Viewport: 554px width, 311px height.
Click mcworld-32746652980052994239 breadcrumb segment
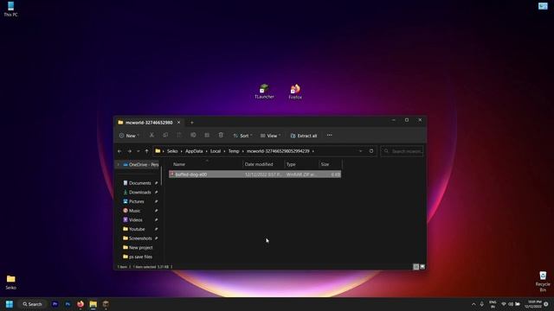point(278,151)
